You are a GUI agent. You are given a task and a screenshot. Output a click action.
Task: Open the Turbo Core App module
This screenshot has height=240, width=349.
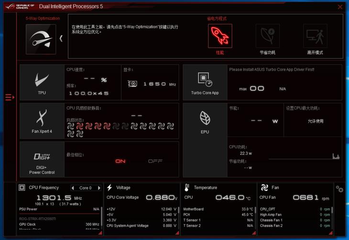point(205,82)
